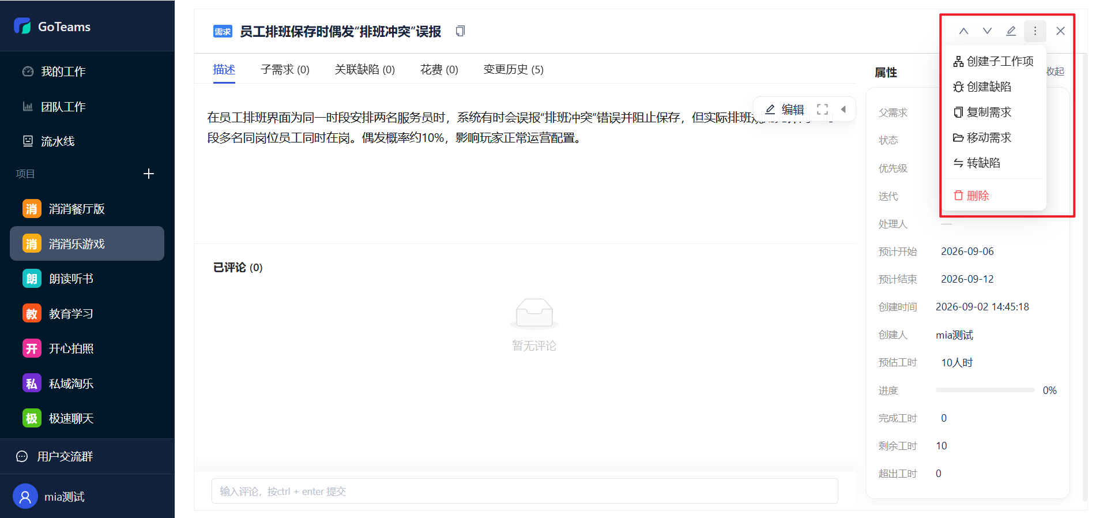Switch to the 花费 (0) tab

click(439, 70)
